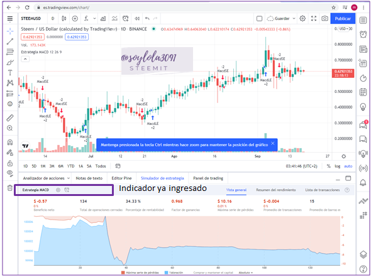This screenshot has width=371, height=277.
Task: Toggle the log scale option
Action: coord(338,166)
